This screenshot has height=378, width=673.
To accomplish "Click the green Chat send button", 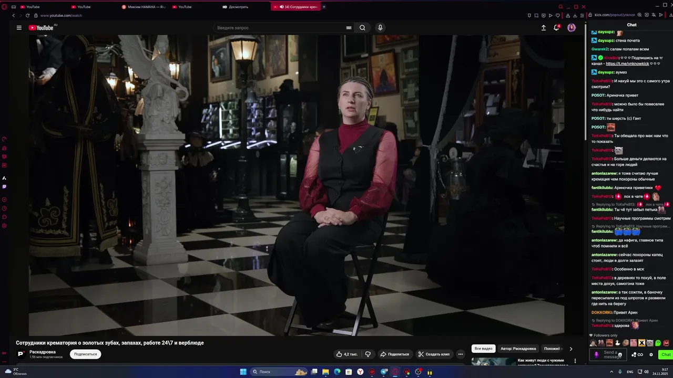I will pyautogui.click(x=666, y=355).
